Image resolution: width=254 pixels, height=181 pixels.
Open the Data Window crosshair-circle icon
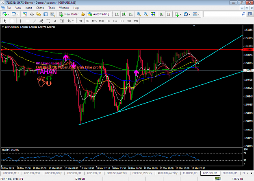(x=32, y=14)
